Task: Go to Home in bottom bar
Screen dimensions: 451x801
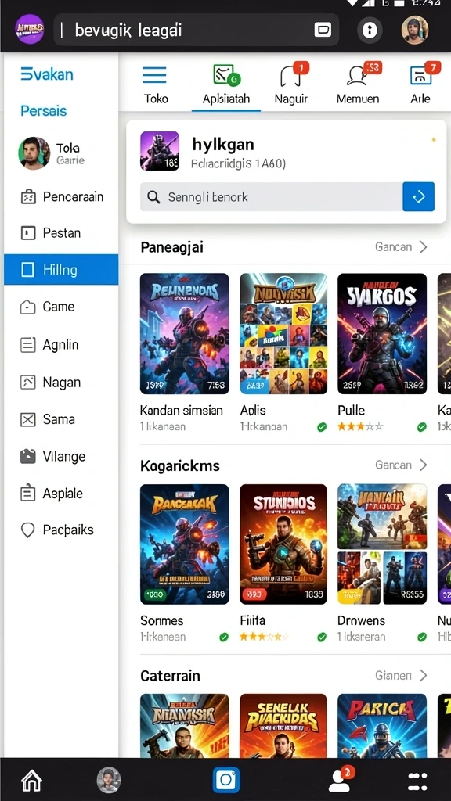Action: 31,780
